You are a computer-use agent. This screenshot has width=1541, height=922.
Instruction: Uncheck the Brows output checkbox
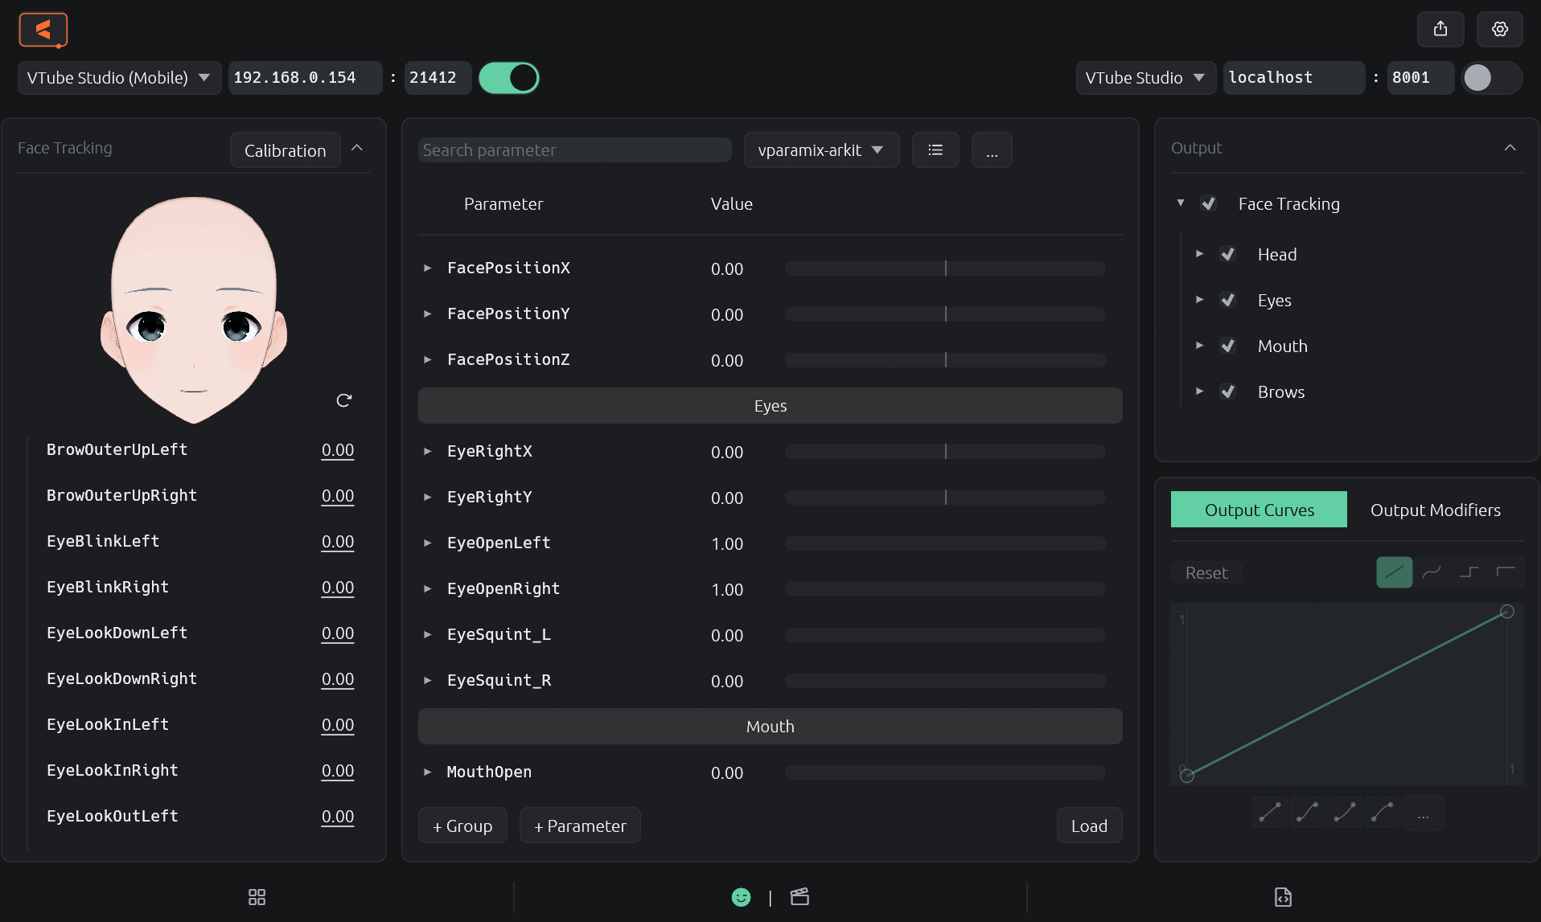click(x=1227, y=392)
